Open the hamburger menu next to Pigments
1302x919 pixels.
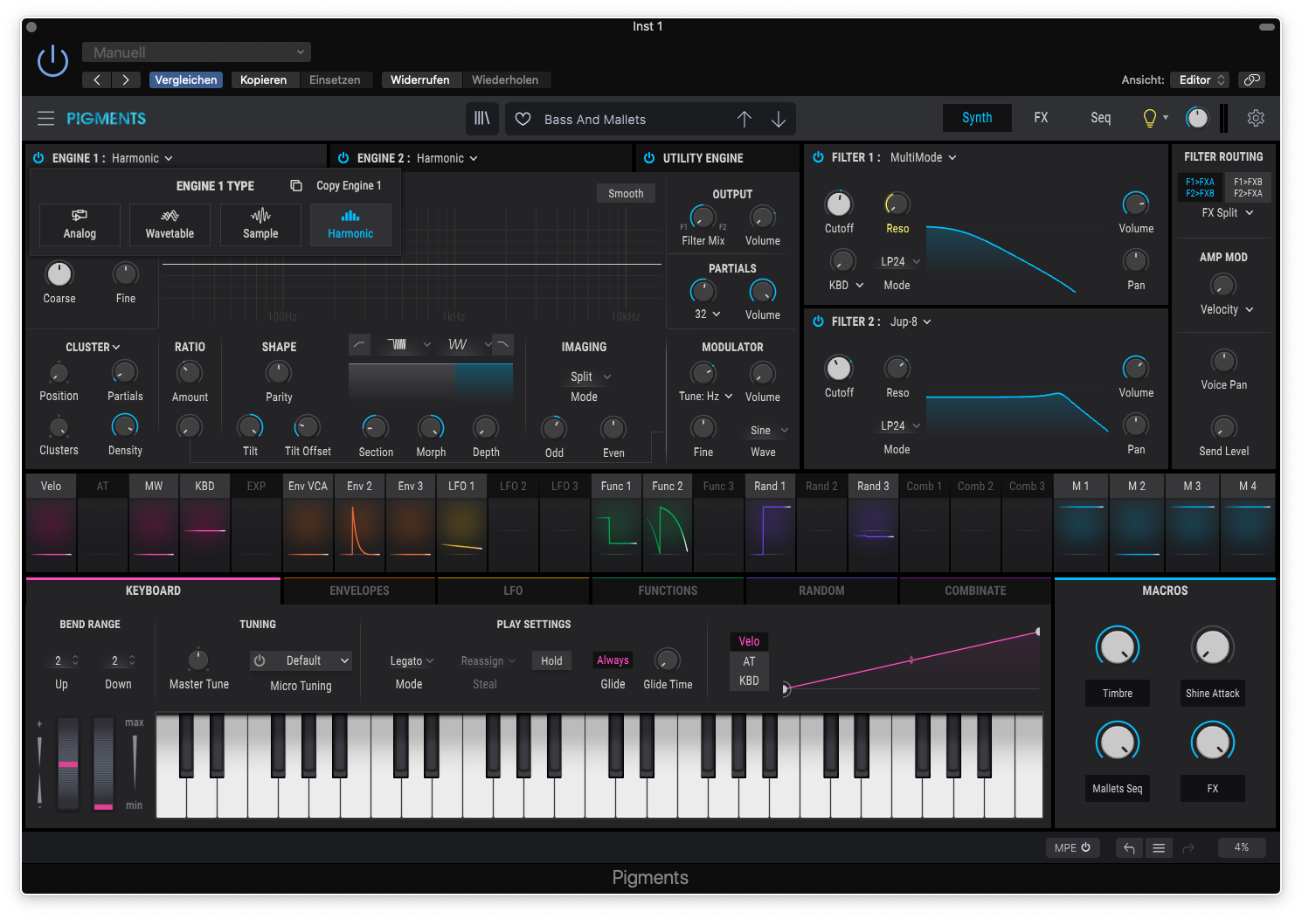[x=45, y=119]
